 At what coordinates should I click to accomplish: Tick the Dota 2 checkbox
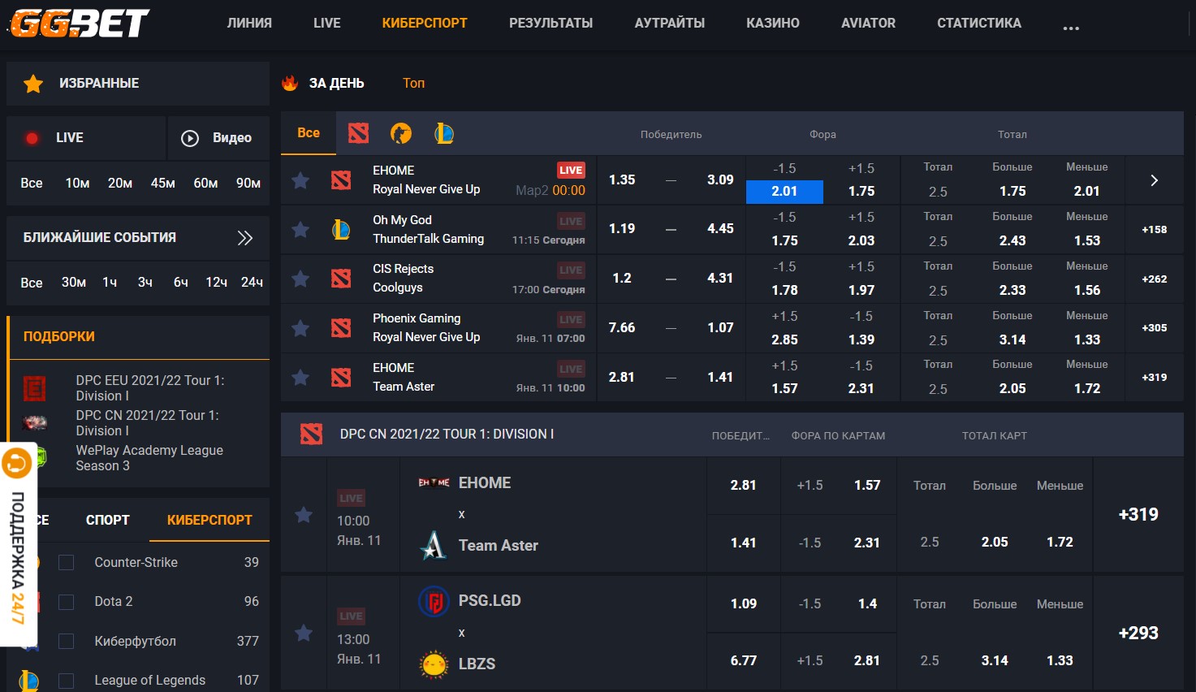67,602
